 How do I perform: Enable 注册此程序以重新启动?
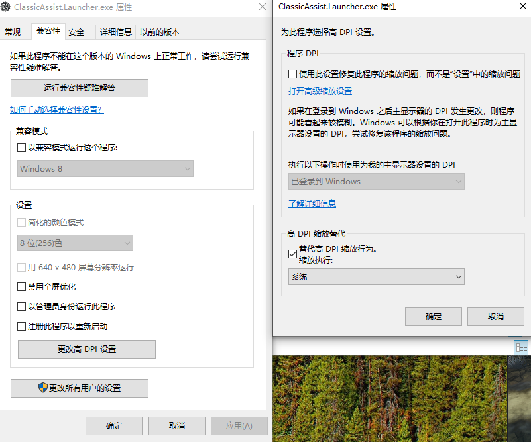point(20,325)
